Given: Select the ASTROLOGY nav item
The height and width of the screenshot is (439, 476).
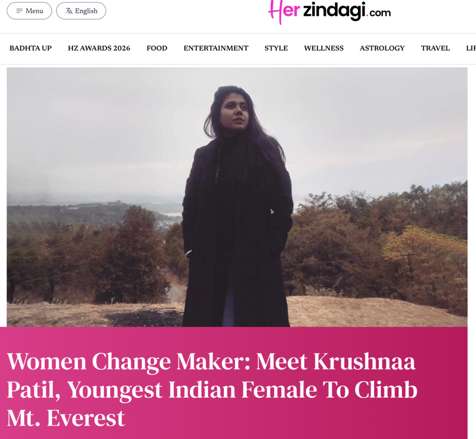Looking at the screenshot, I should click(x=382, y=48).
